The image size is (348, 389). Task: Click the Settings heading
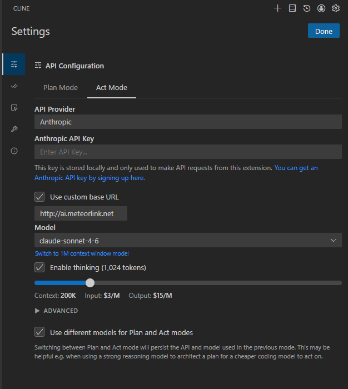point(31,32)
